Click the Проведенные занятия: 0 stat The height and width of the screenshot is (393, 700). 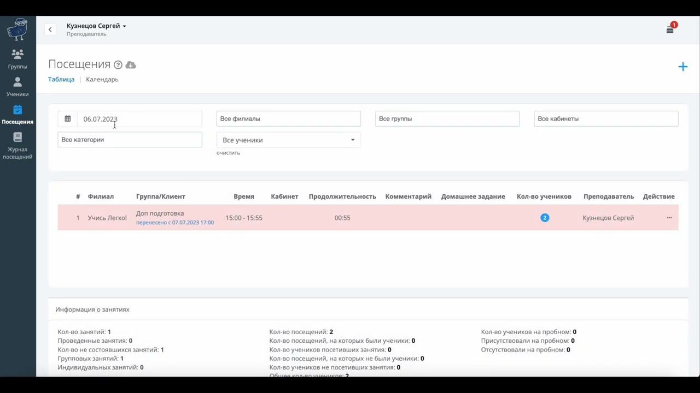point(95,341)
